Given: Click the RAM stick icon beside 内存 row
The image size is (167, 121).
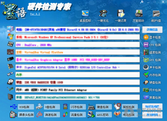Looking at the screenshot, I should click(x=10, y=74).
